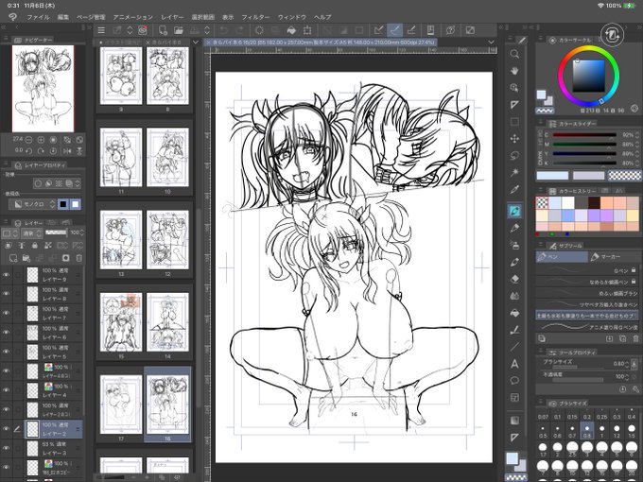
Task: Open page 14 thumbnail in page manager
Action: pos(167,321)
